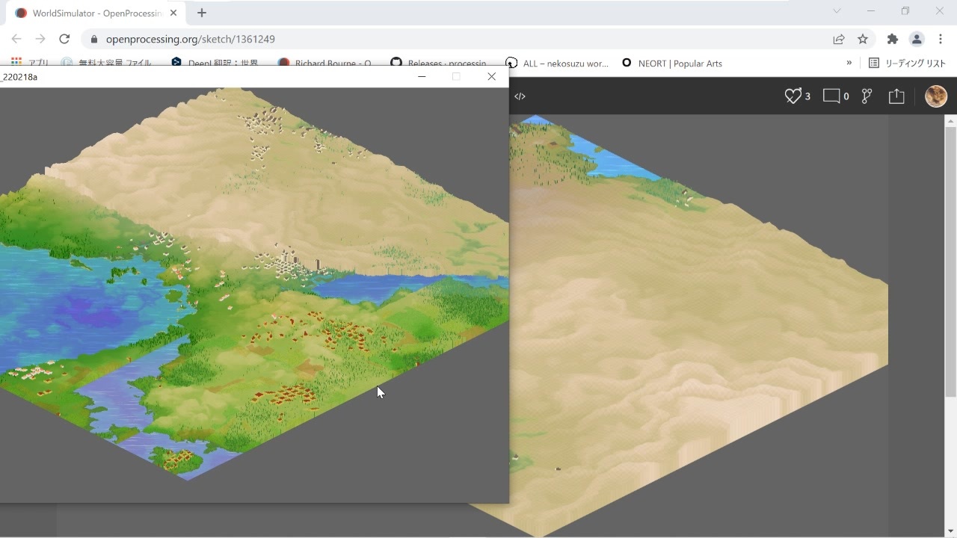Viewport: 957px width, 538px height.
Task: Click the OpenProcessing share sketch icon
Action: (896, 96)
